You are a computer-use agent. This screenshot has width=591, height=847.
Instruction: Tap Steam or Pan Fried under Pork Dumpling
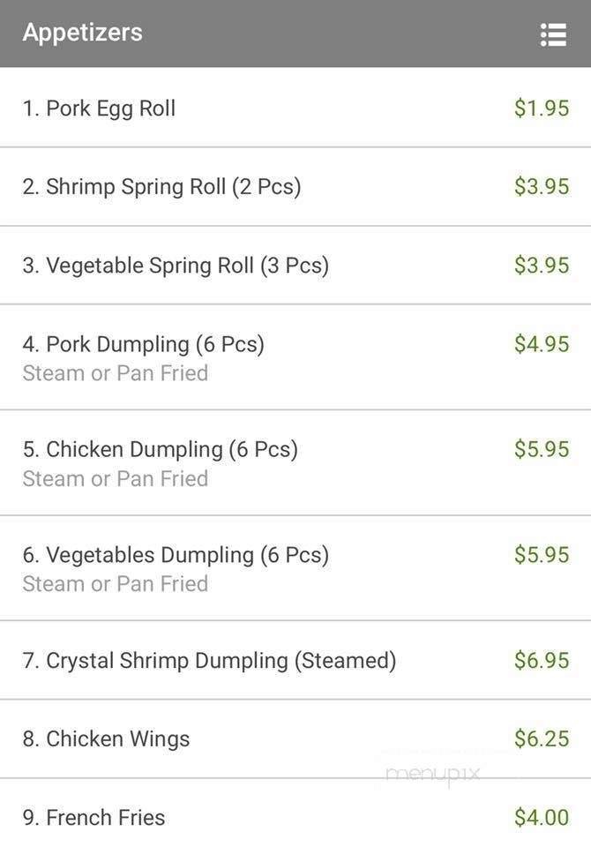(116, 373)
